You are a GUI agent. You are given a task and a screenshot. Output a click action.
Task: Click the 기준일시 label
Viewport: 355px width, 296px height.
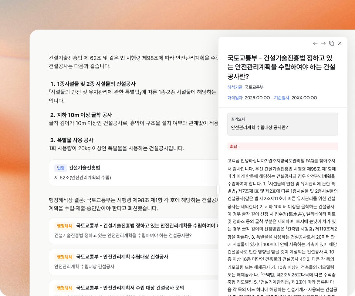(281, 98)
